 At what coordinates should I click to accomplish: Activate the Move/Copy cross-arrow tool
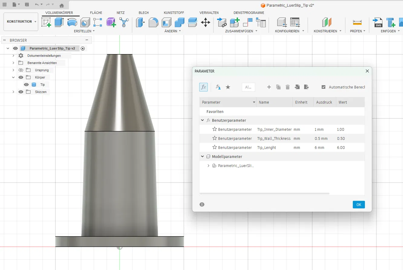click(206, 22)
